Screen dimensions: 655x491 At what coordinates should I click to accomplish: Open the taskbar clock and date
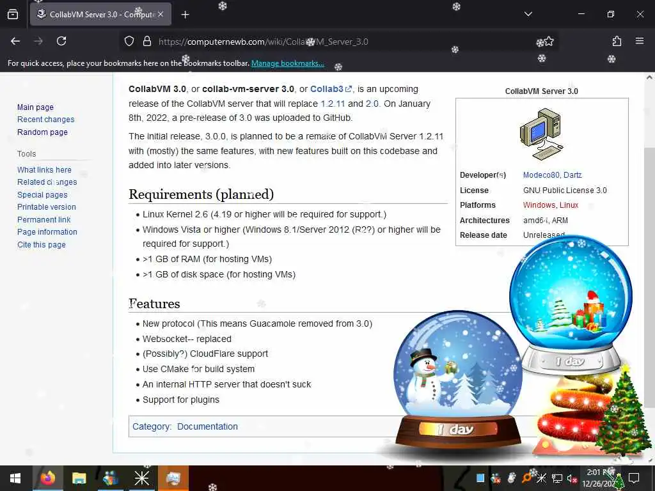point(600,478)
